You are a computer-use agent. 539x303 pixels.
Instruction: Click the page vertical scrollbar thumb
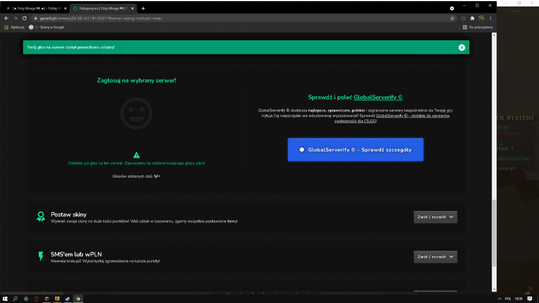[494, 232]
